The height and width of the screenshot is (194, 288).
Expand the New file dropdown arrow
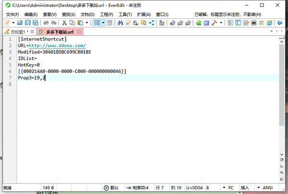(13, 23)
